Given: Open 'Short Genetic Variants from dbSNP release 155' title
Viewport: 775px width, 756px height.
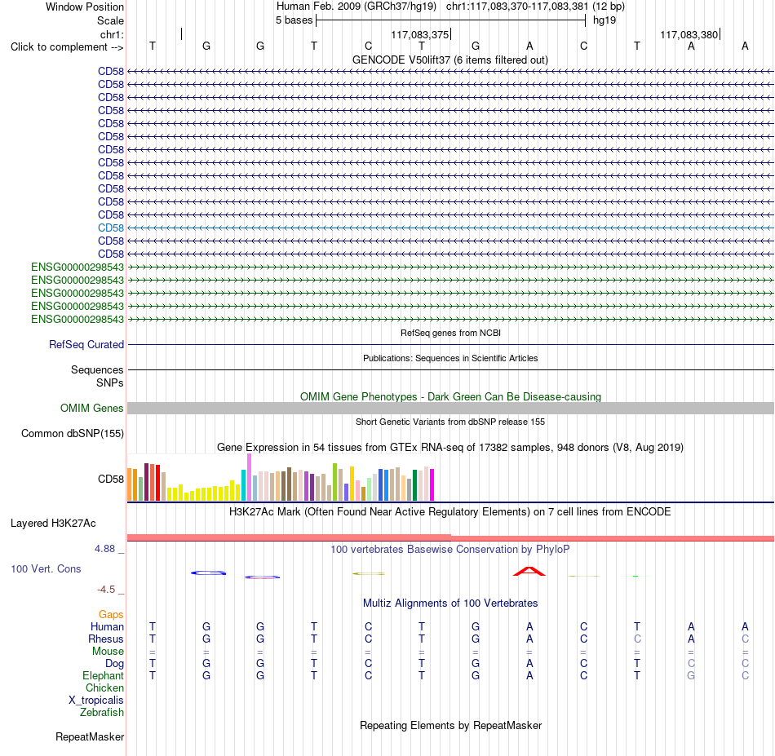Looking at the screenshot, I should [450, 422].
